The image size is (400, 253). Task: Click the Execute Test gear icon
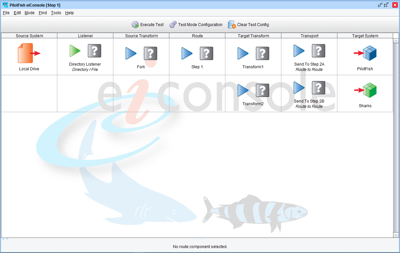pyautogui.click(x=135, y=25)
